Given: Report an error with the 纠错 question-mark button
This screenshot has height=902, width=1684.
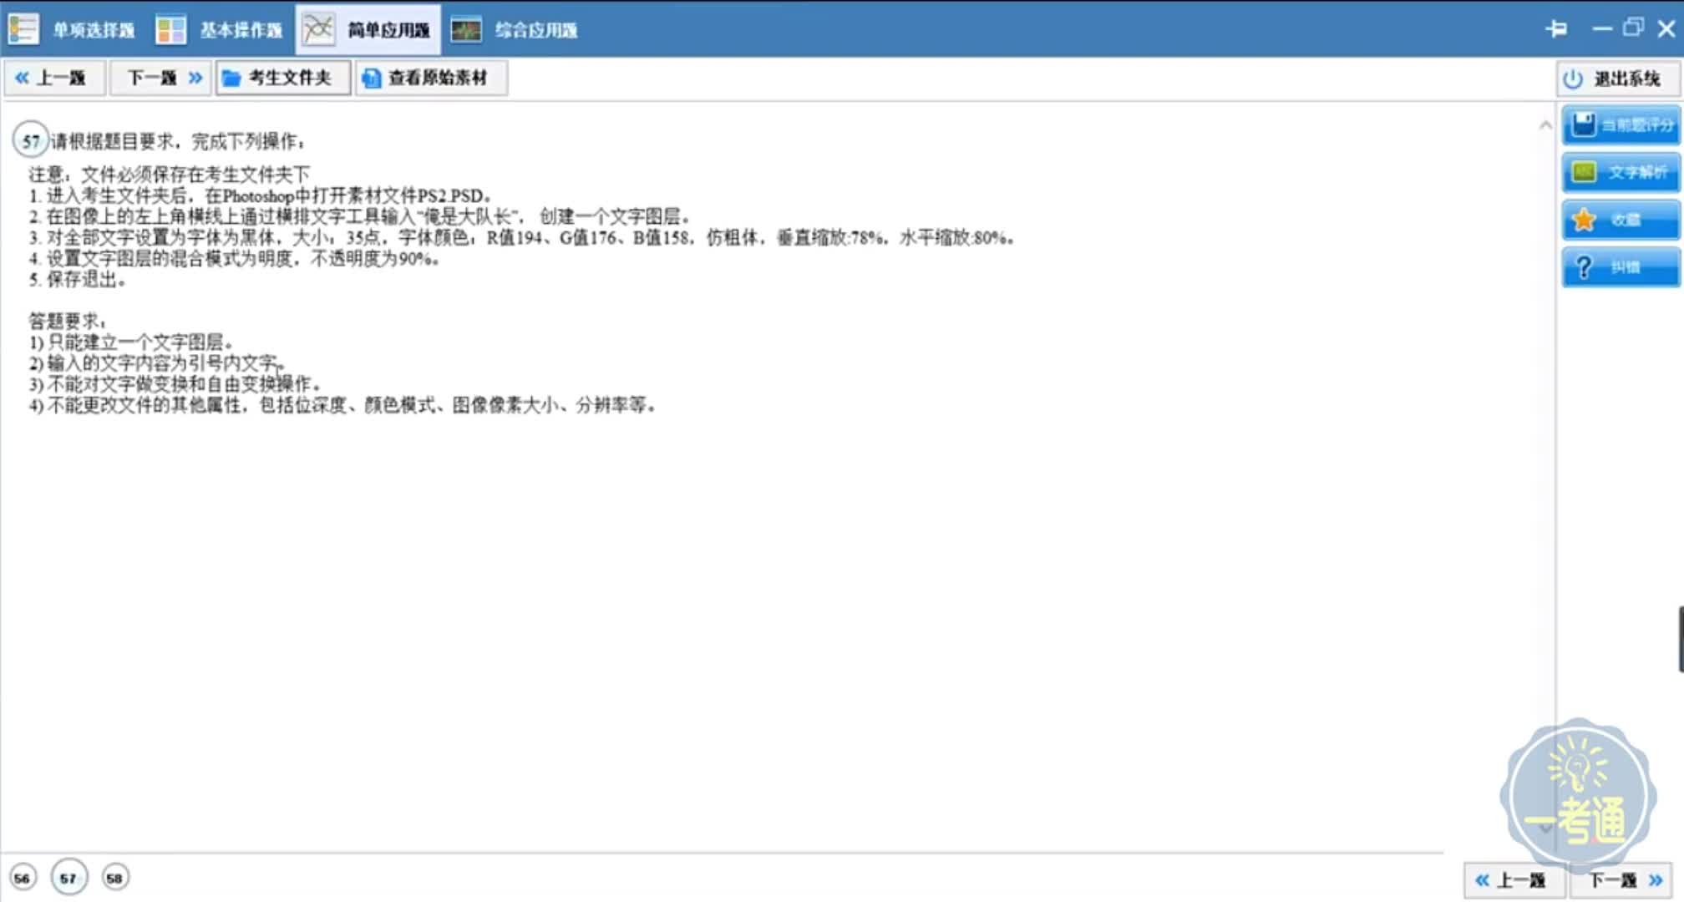Looking at the screenshot, I should [1621, 267].
